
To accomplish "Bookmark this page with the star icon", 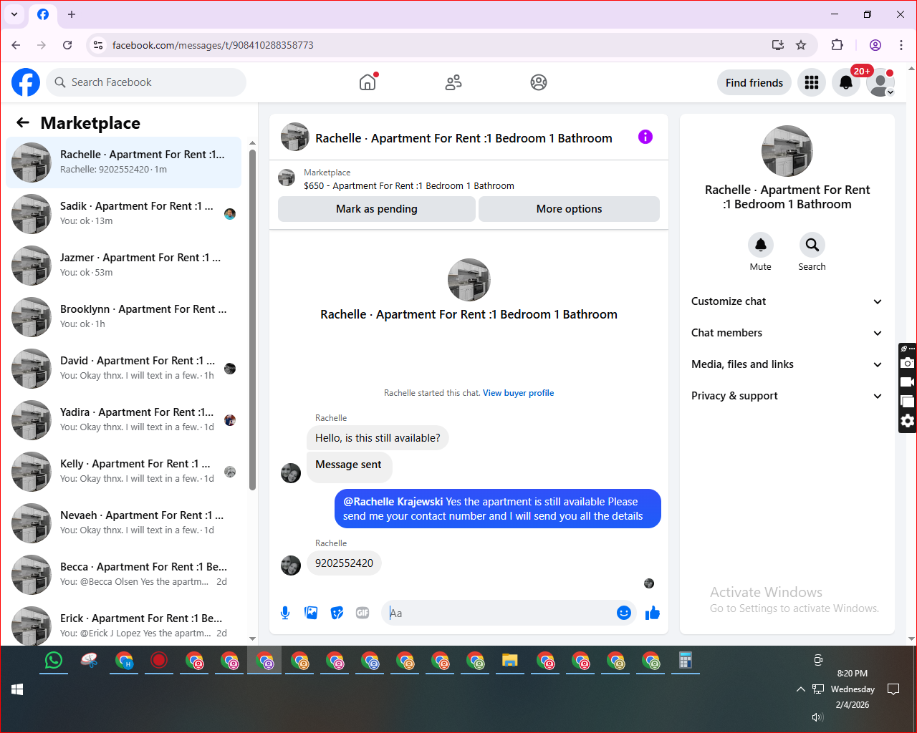I will 801,45.
